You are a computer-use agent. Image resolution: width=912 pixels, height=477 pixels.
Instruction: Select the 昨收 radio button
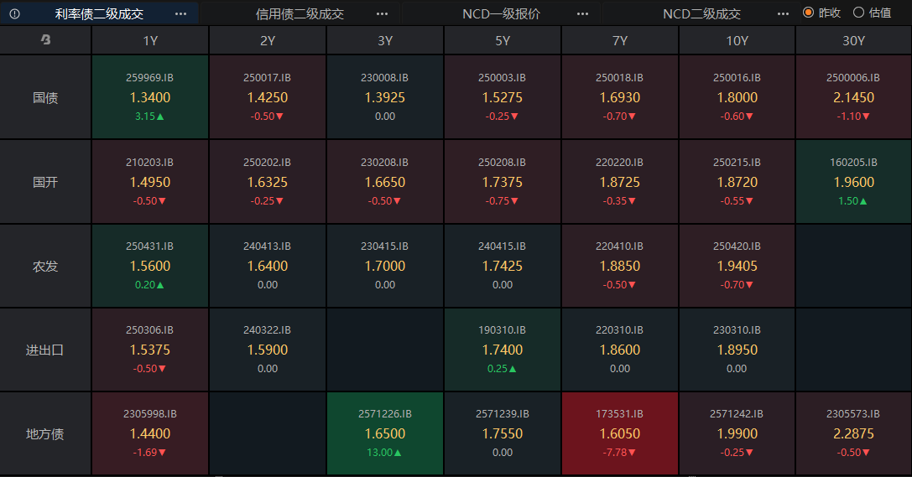809,13
